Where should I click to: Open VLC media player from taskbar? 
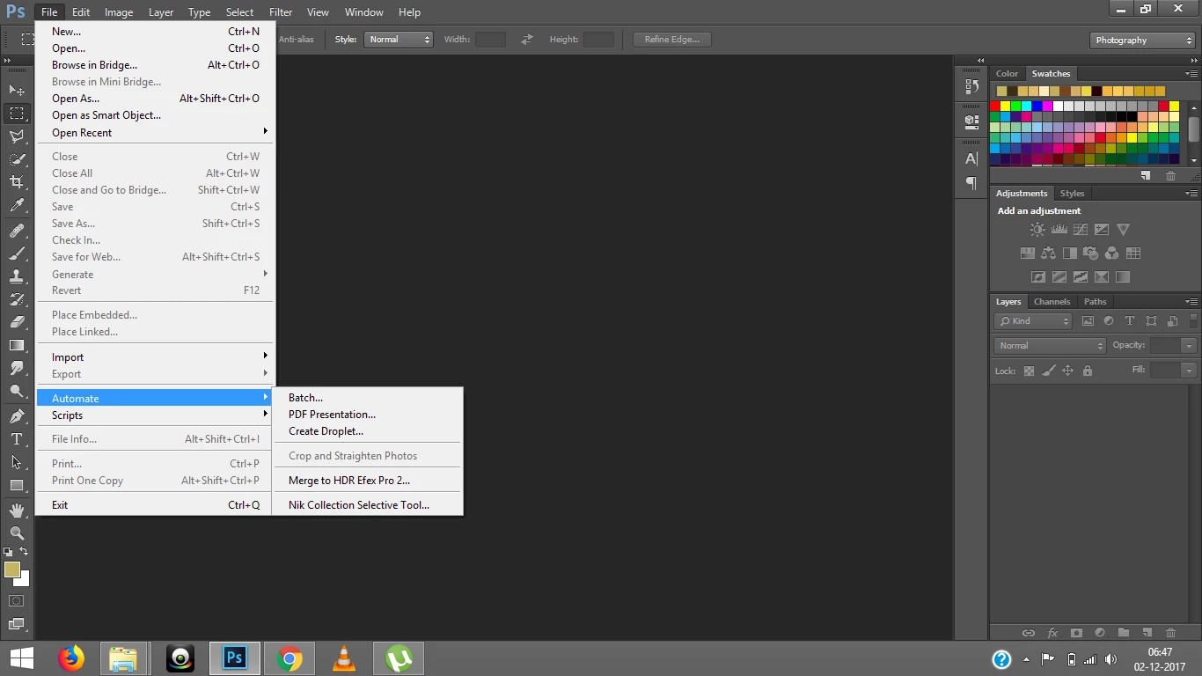pyautogui.click(x=344, y=658)
